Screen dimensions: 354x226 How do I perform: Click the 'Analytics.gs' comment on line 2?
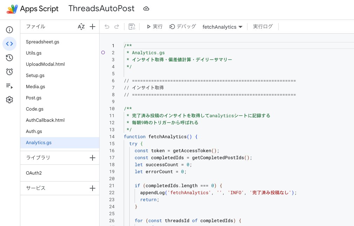coord(148,52)
